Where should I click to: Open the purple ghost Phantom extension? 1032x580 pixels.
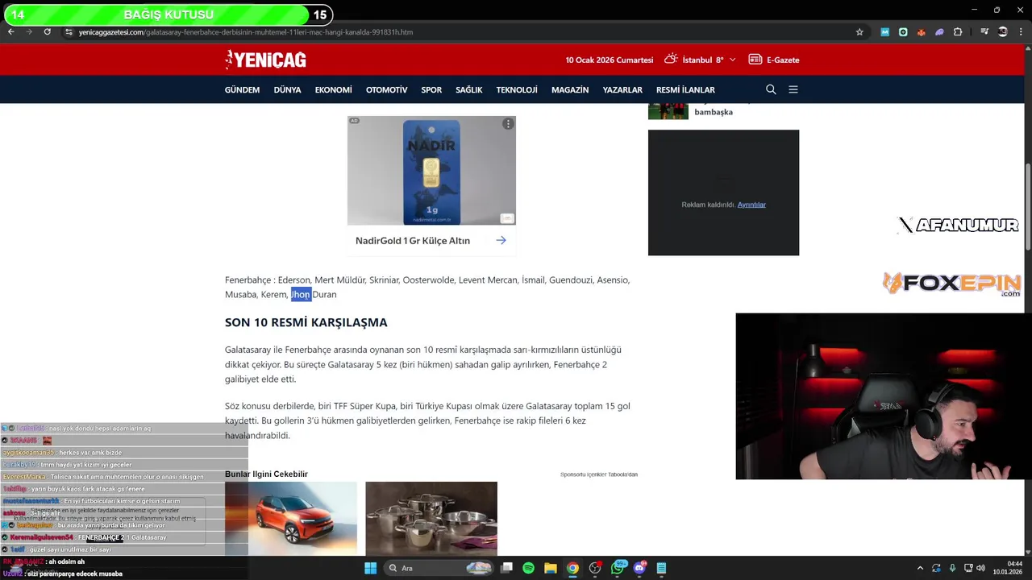click(x=939, y=32)
